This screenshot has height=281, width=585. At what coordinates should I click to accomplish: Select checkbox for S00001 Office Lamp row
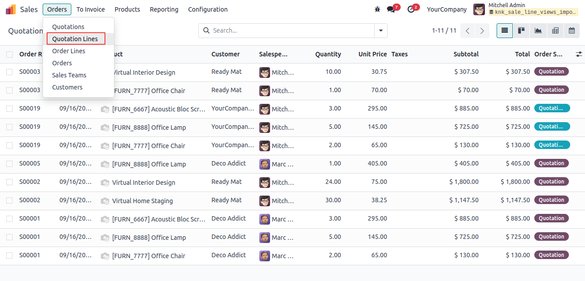point(9,237)
